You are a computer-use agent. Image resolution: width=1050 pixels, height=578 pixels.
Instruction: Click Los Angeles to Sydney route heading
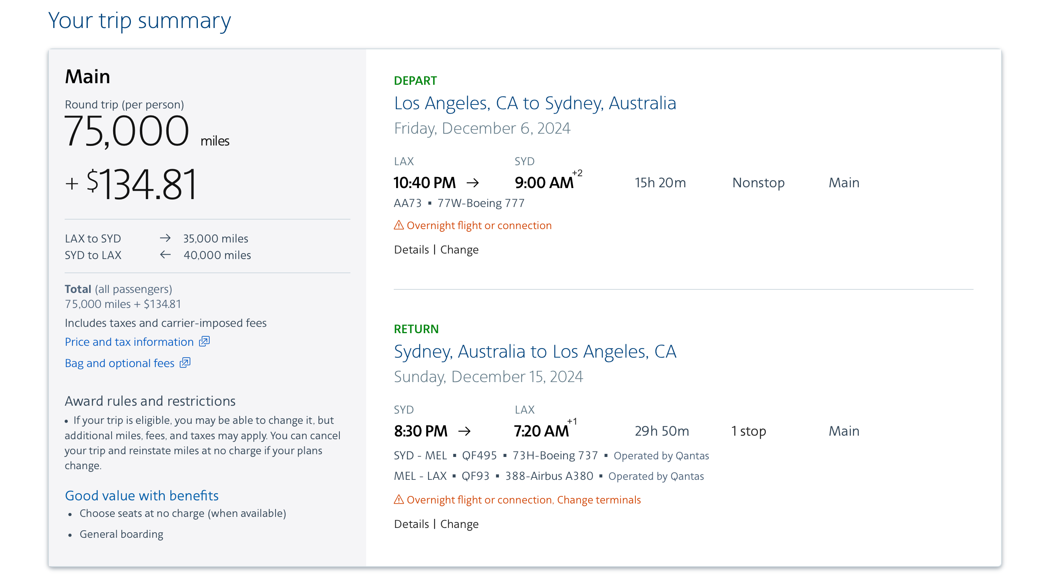535,103
